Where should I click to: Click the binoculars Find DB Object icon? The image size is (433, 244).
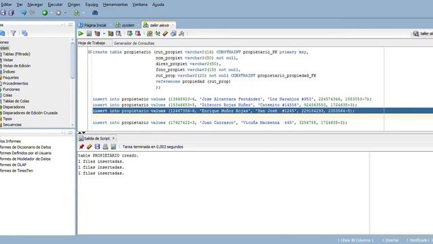95,13
